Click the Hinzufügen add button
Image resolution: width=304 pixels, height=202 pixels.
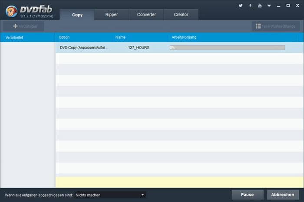(x=23, y=26)
